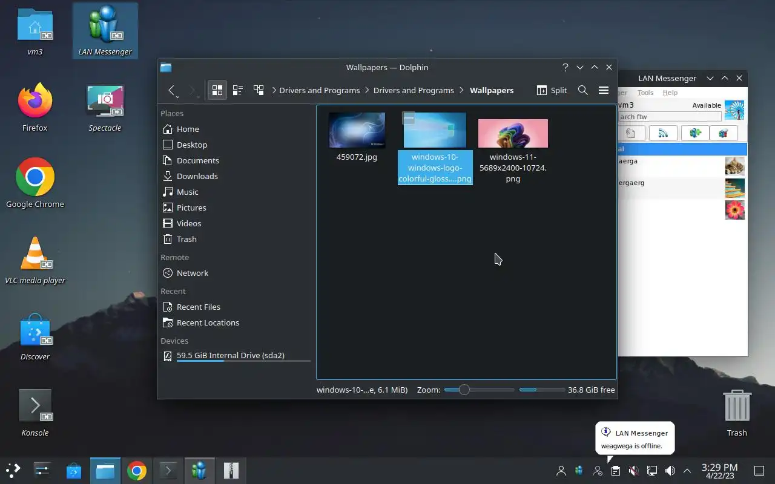Viewport: 775px width, 484px height.
Task: Open the help question mark in Dolphin titlebar
Action: (x=566, y=67)
